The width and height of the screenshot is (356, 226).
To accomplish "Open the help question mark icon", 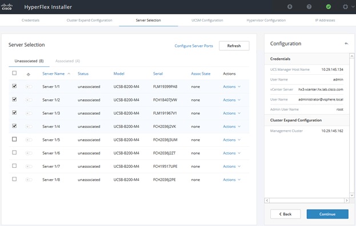I will pos(309,7).
